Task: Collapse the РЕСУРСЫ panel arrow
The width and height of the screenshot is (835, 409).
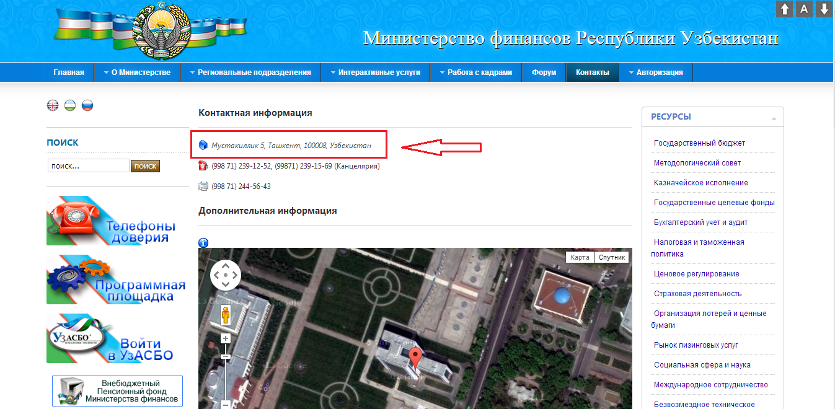Action: tap(773, 118)
